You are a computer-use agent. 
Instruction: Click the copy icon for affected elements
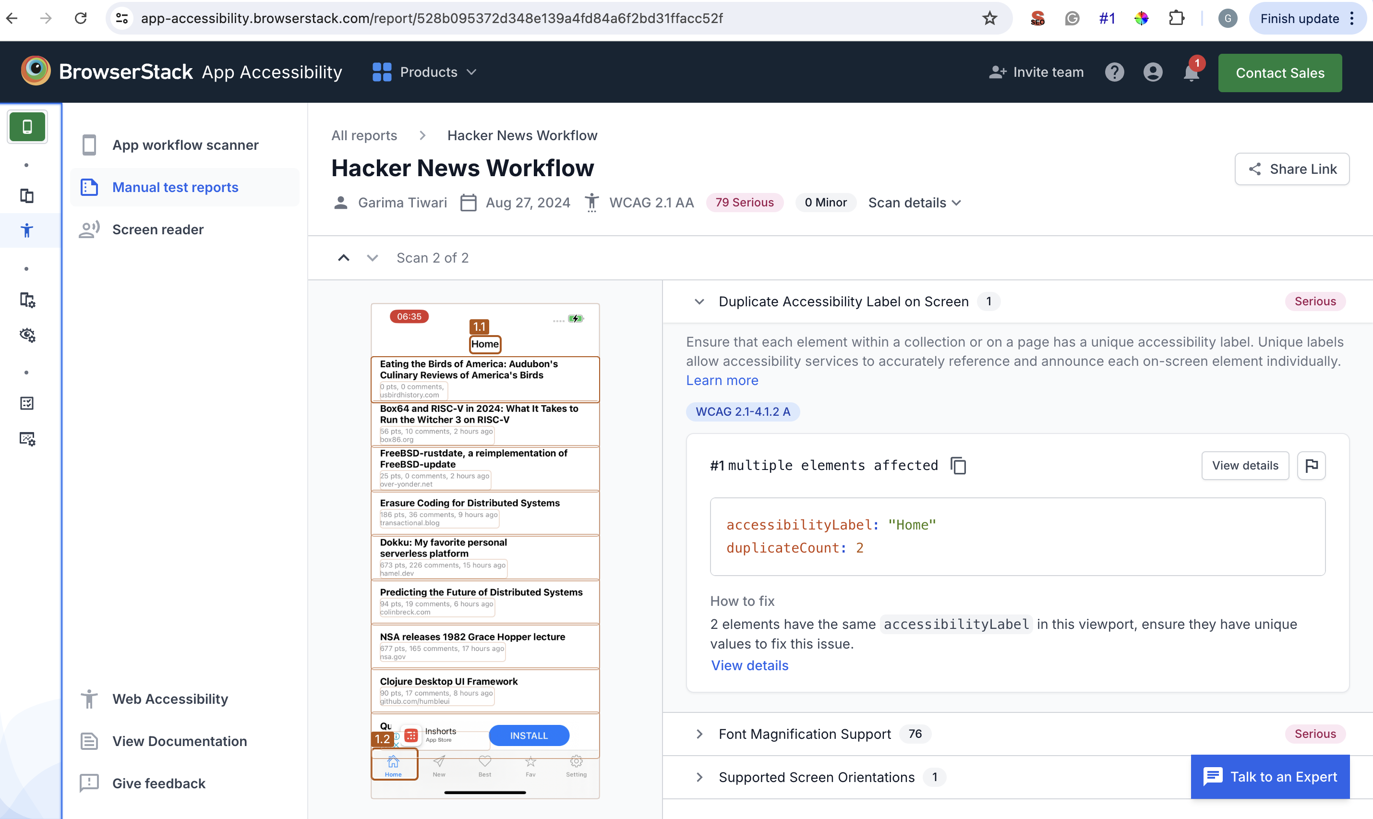[x=958, y=465]
